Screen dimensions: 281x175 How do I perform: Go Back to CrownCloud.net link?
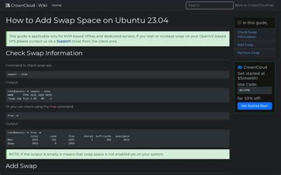pyautogui.click(x=254, y=5)
